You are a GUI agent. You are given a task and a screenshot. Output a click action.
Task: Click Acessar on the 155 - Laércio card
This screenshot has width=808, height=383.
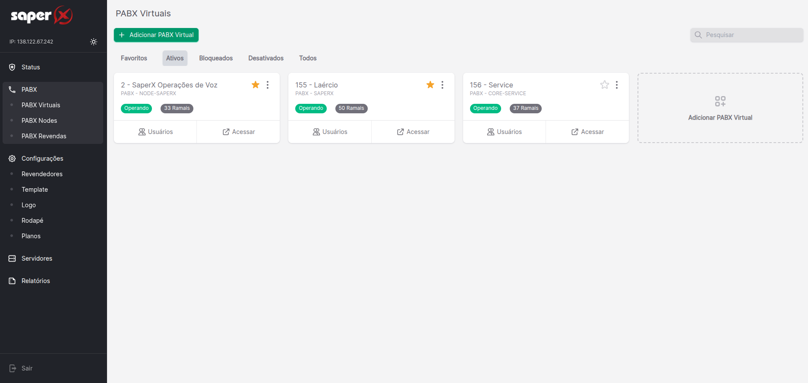pos(413,132)
